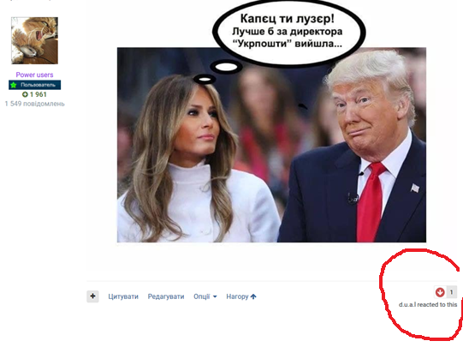The height and width of the screenshot is (347, 463).
Task: Select the Цитувати quote link
Action: [x=123, y=296]
